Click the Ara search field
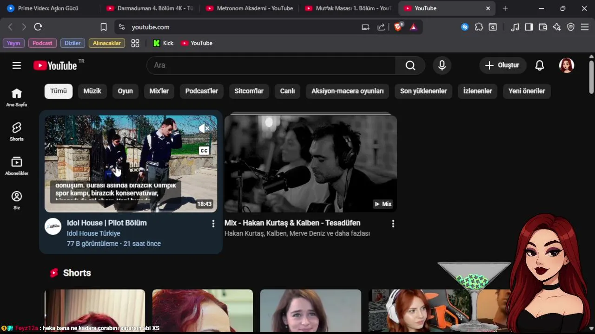This screenshot has height=334, width=595. (x=271, y=65)
